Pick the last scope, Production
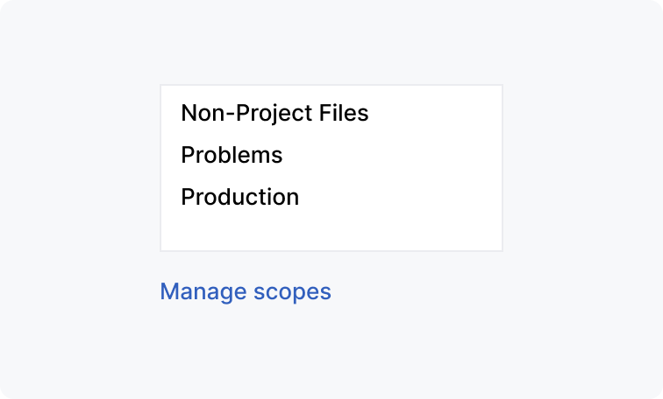This screenshot has width=663, height=399. (239, 197)
